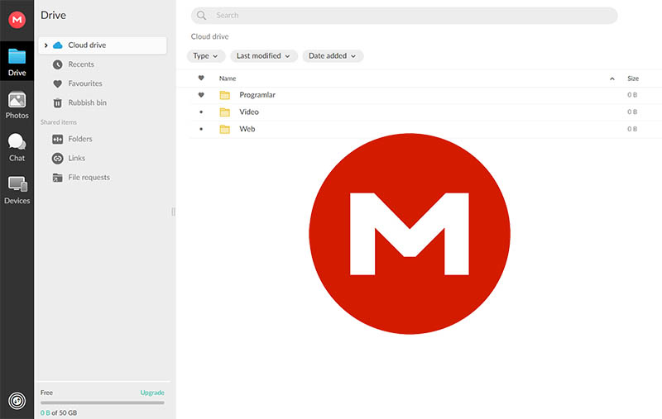662x419 pixels.
Task: Open the Last modified filter dropdown
Action: pos(263,56)
